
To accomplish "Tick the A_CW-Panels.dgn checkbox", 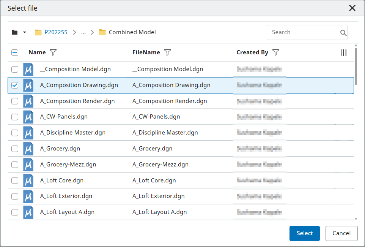I will point(15,117).
